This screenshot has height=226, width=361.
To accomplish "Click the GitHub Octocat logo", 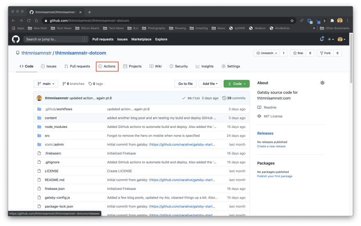I will coord(16,39).
